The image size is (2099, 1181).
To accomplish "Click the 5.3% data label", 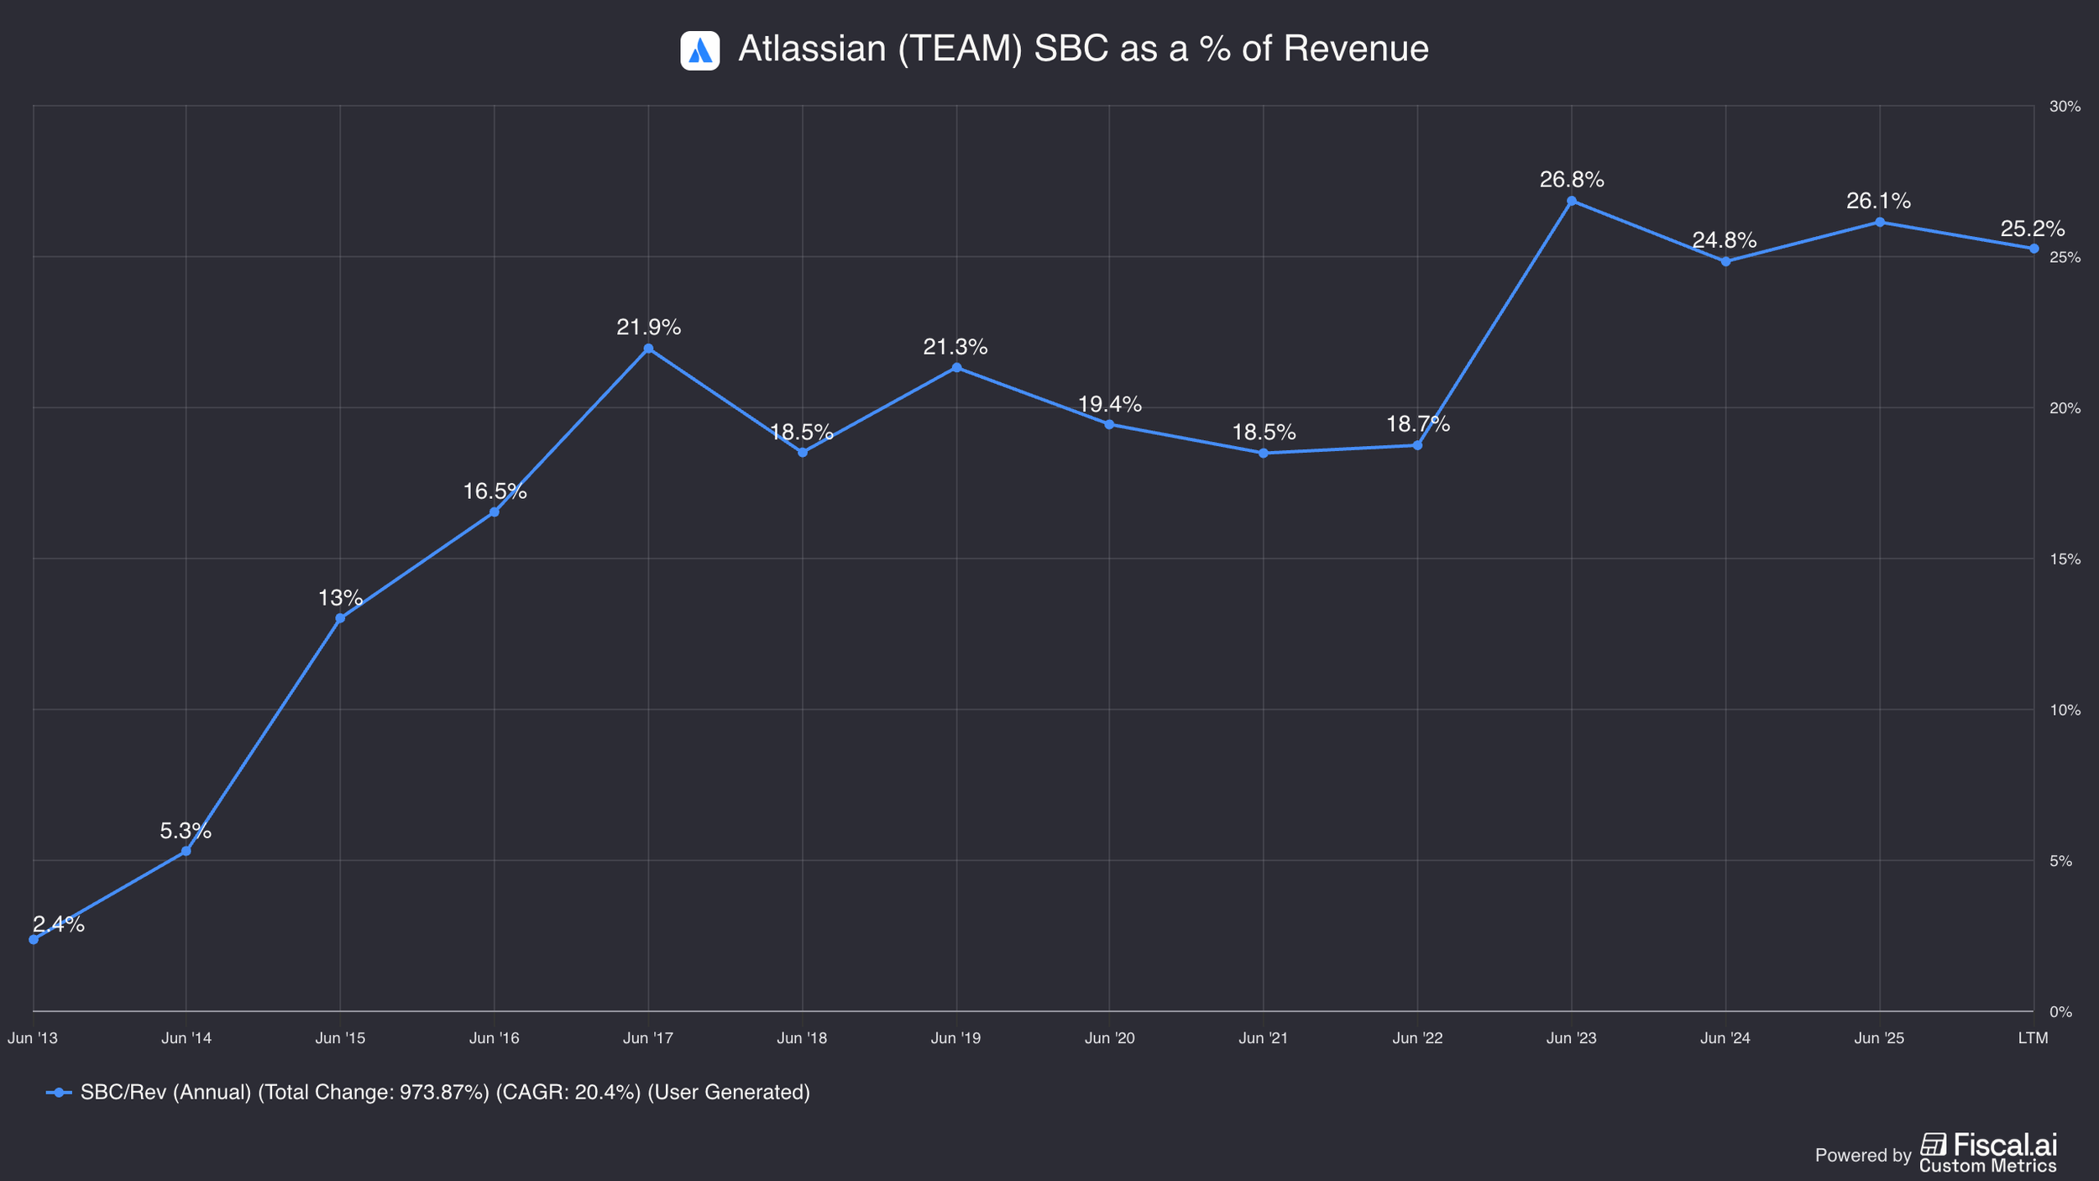I will [186, 831].
